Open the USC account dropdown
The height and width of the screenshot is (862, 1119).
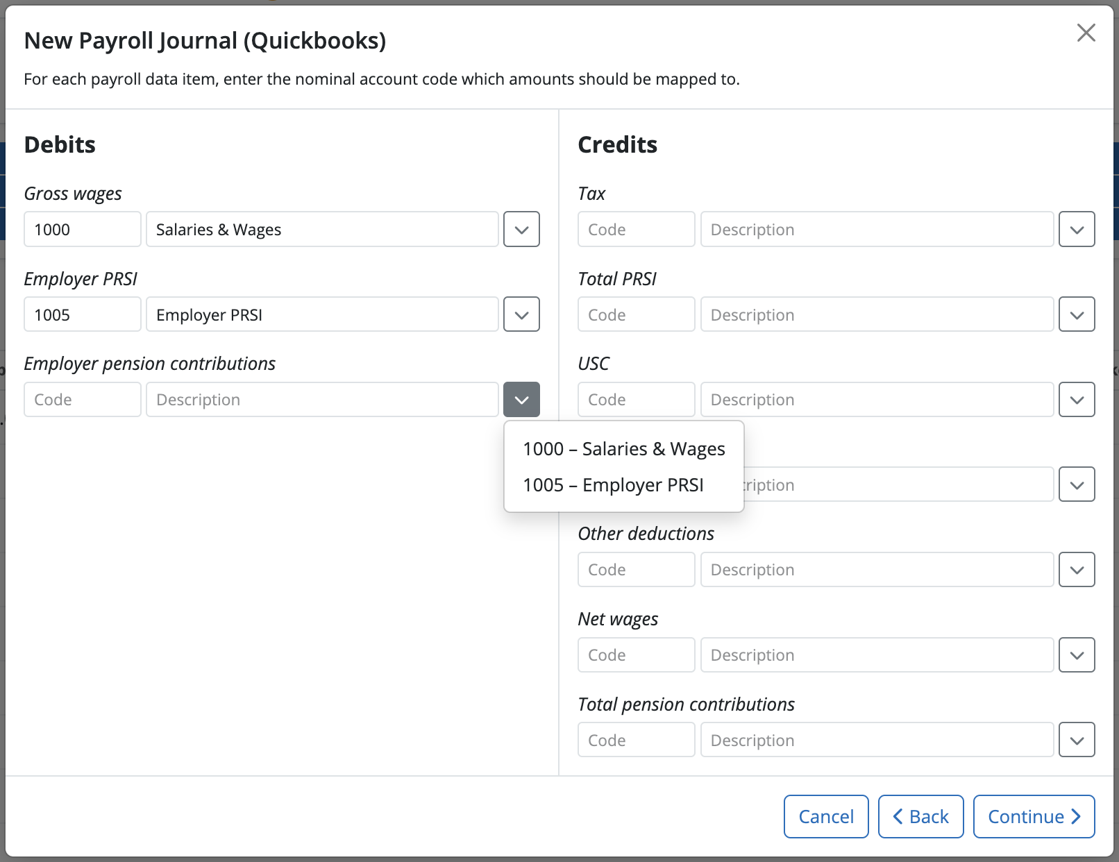tap(1077, 399)
